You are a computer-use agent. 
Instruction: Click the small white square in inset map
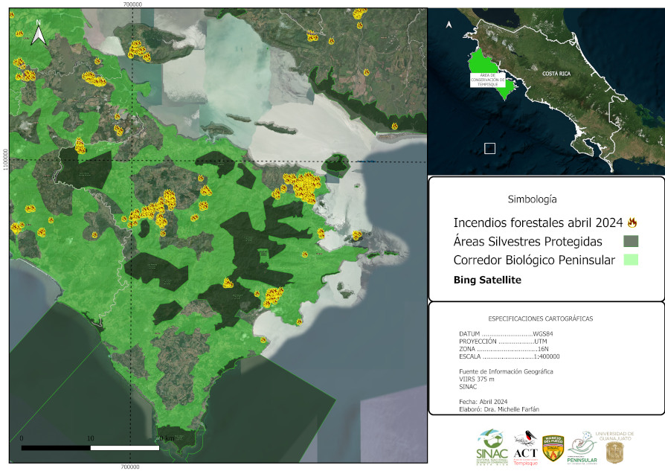(489, 148)
